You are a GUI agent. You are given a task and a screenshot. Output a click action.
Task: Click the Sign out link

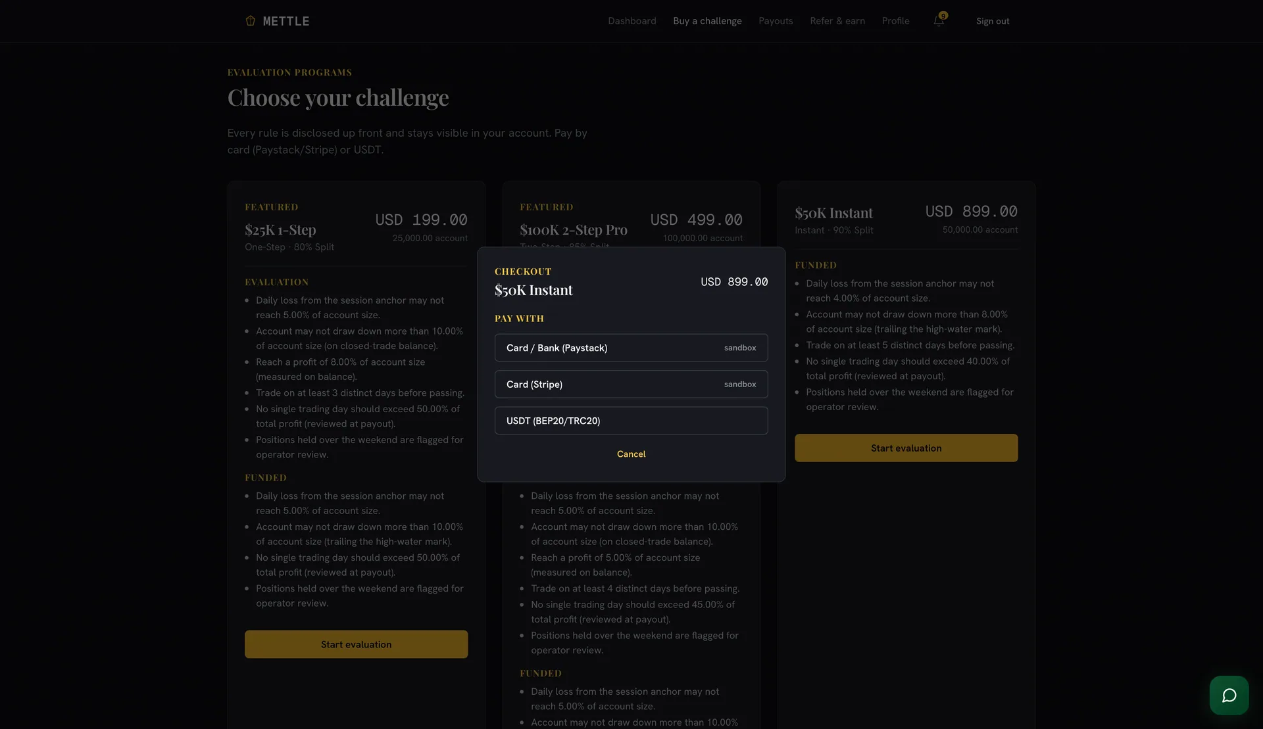coord(992,21)
